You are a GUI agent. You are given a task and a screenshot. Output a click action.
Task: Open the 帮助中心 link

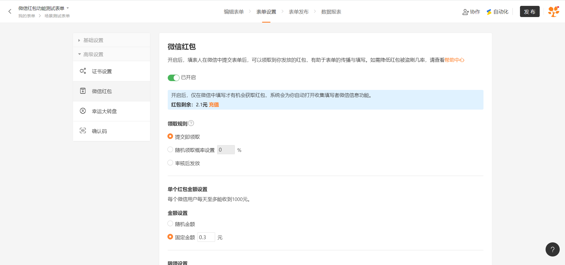[454, 60]
